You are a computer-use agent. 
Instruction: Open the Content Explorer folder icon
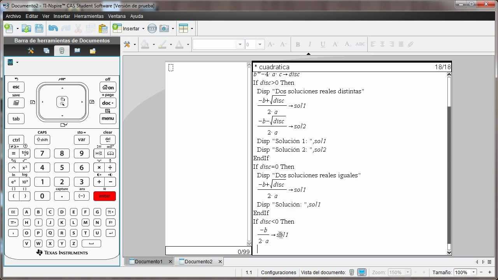point(93,51)
